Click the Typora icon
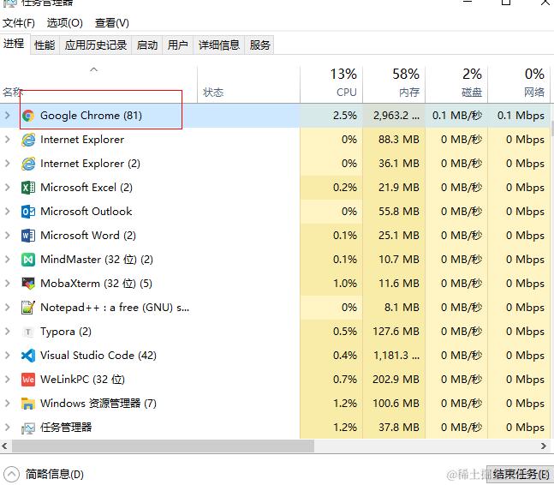This screenshot has width=554, height=485. tap(28, 332)
